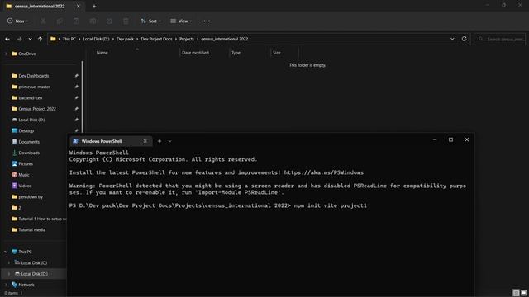529x297 pixels.
Task: Open backend-cen pinned folder
Action: pos(30,98)
